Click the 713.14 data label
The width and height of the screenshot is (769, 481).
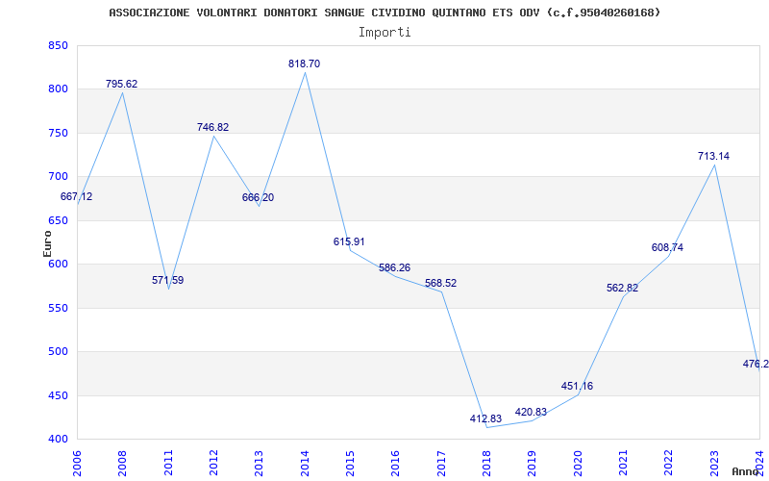click(713, 157)
